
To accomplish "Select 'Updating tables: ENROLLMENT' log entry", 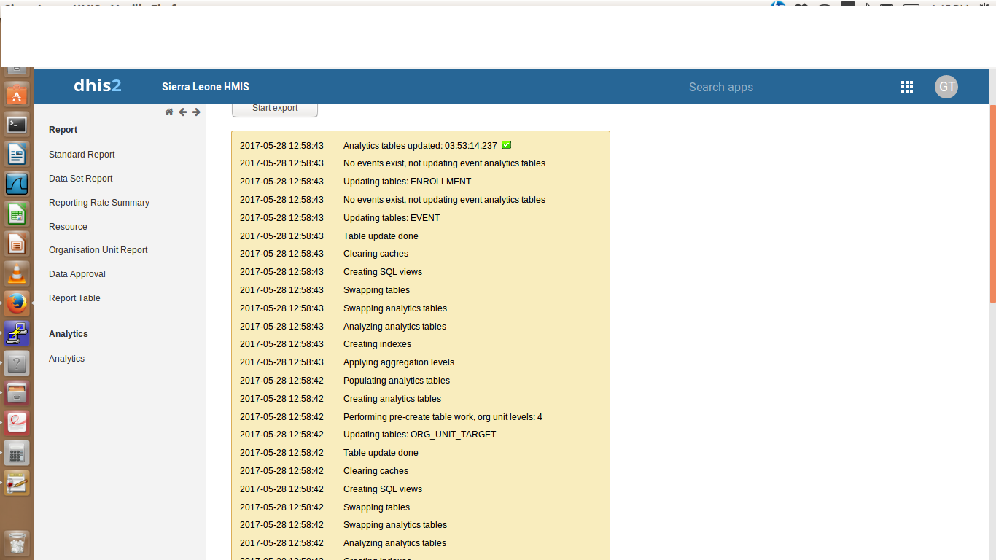I will point(408,182).
